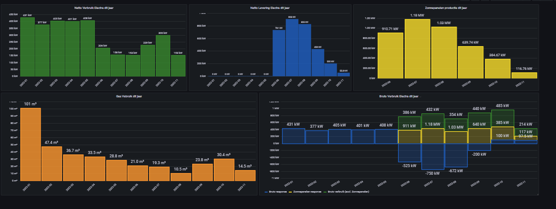Select the 639.74 kW yellow bar
Image resolution: width=556 pixels, height=209 pixels.
[471, 62]
